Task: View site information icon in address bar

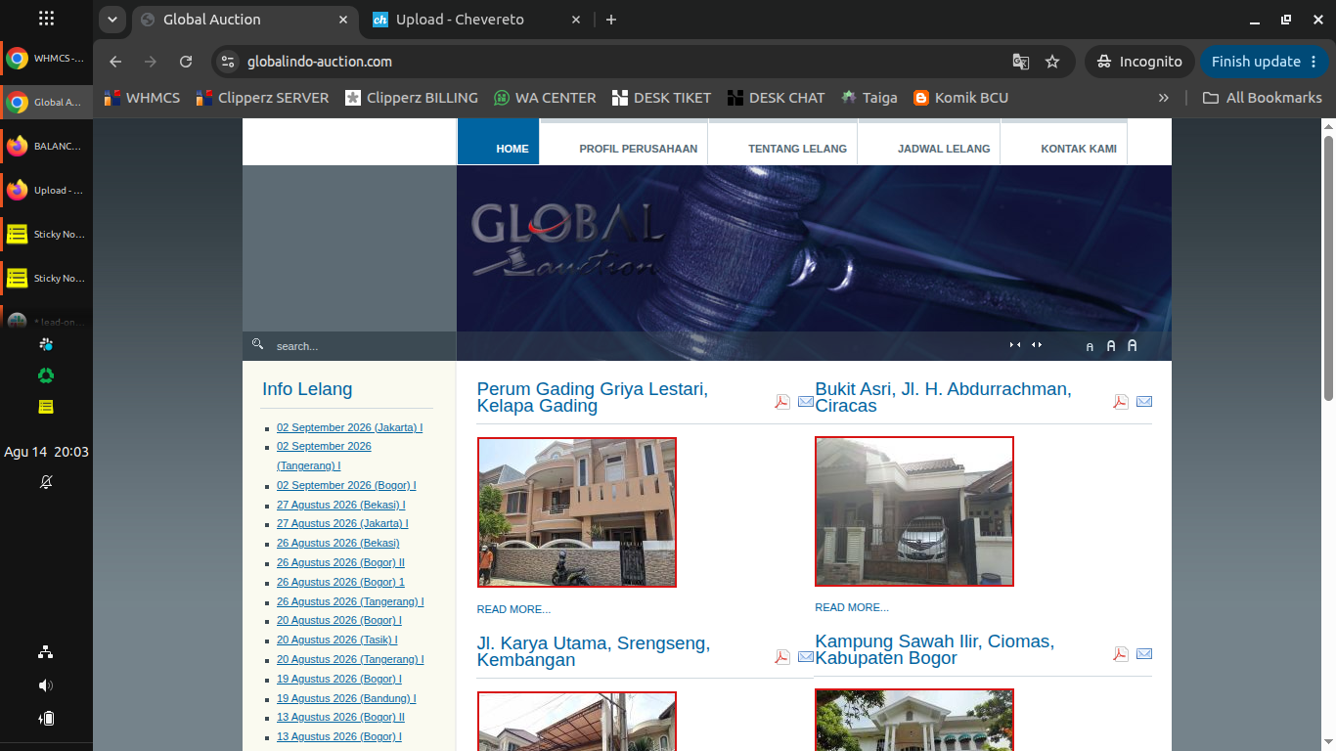Action: click(x=228, y=62)
